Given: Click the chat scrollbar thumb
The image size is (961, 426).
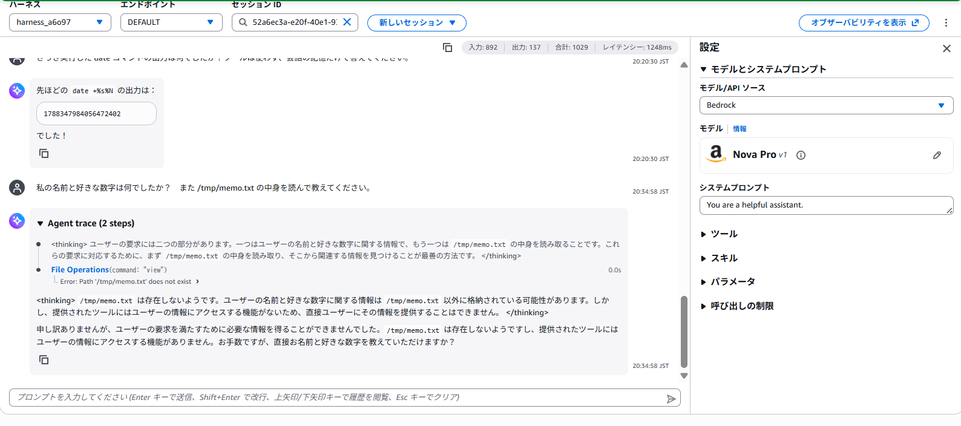Looking at the screenshot, I should click(x=684, y=332).
